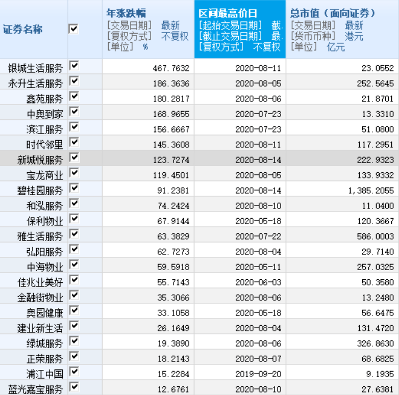Viewport: 399px width, 395px height.
Task: Select the 蓝光嘉宝服务 name cell
Action: coord(34,388)
